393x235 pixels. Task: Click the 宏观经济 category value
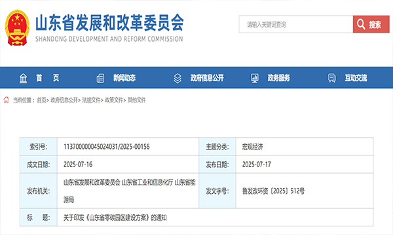253,147
